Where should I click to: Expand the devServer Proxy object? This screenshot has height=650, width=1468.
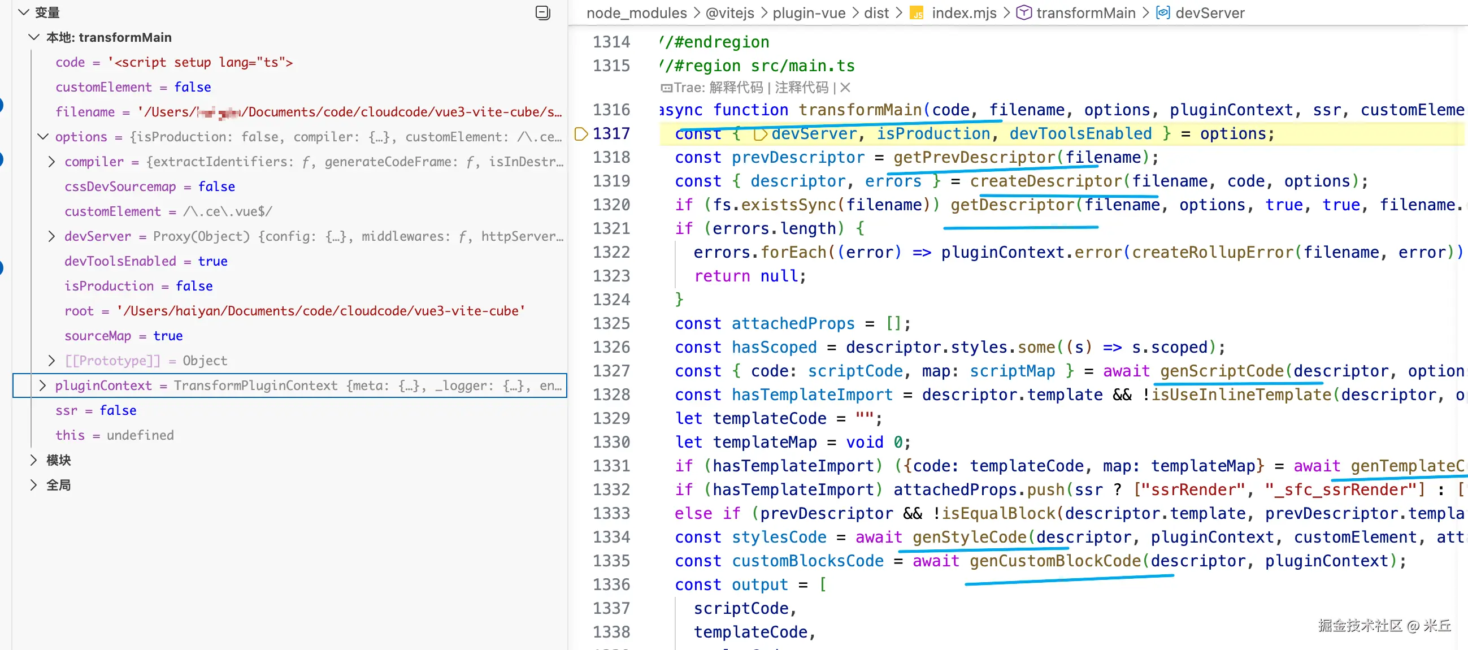(52, 236)
